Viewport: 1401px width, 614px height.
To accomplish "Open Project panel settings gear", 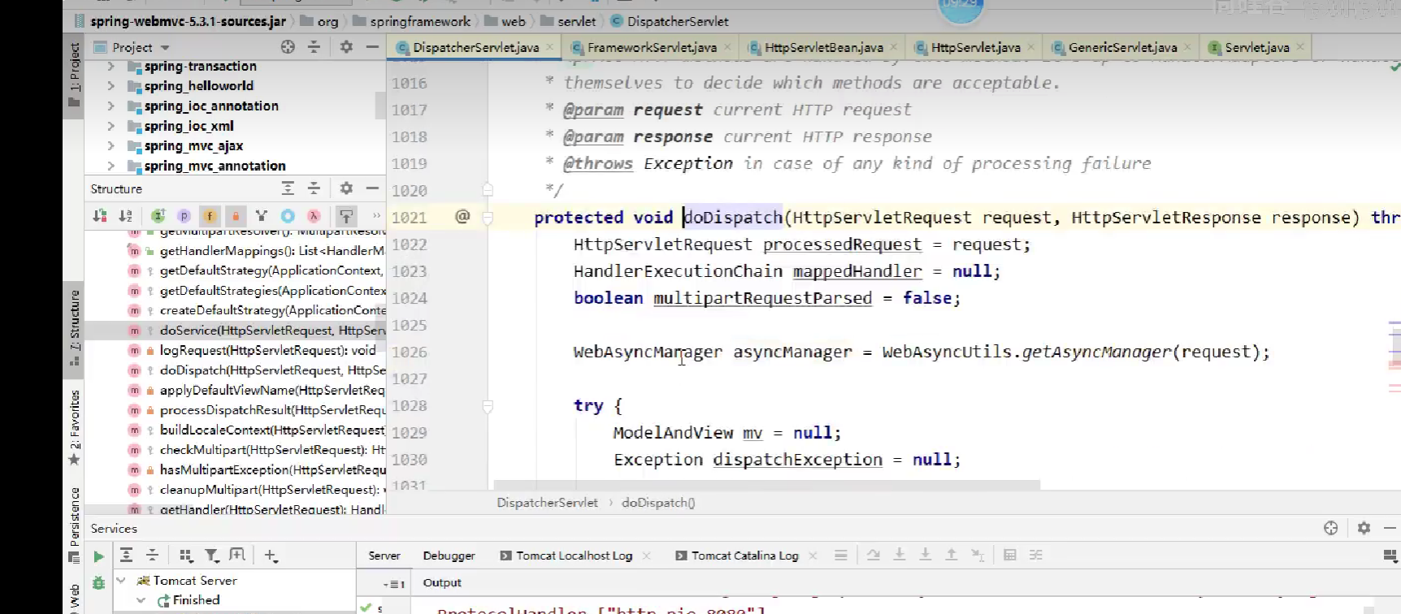I will [346, 47].
